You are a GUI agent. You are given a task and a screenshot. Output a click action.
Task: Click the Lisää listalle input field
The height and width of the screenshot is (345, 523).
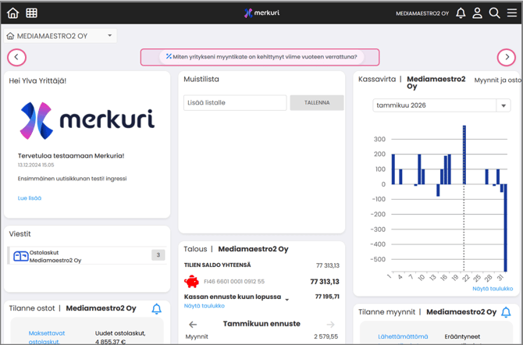tap(235, 103)
